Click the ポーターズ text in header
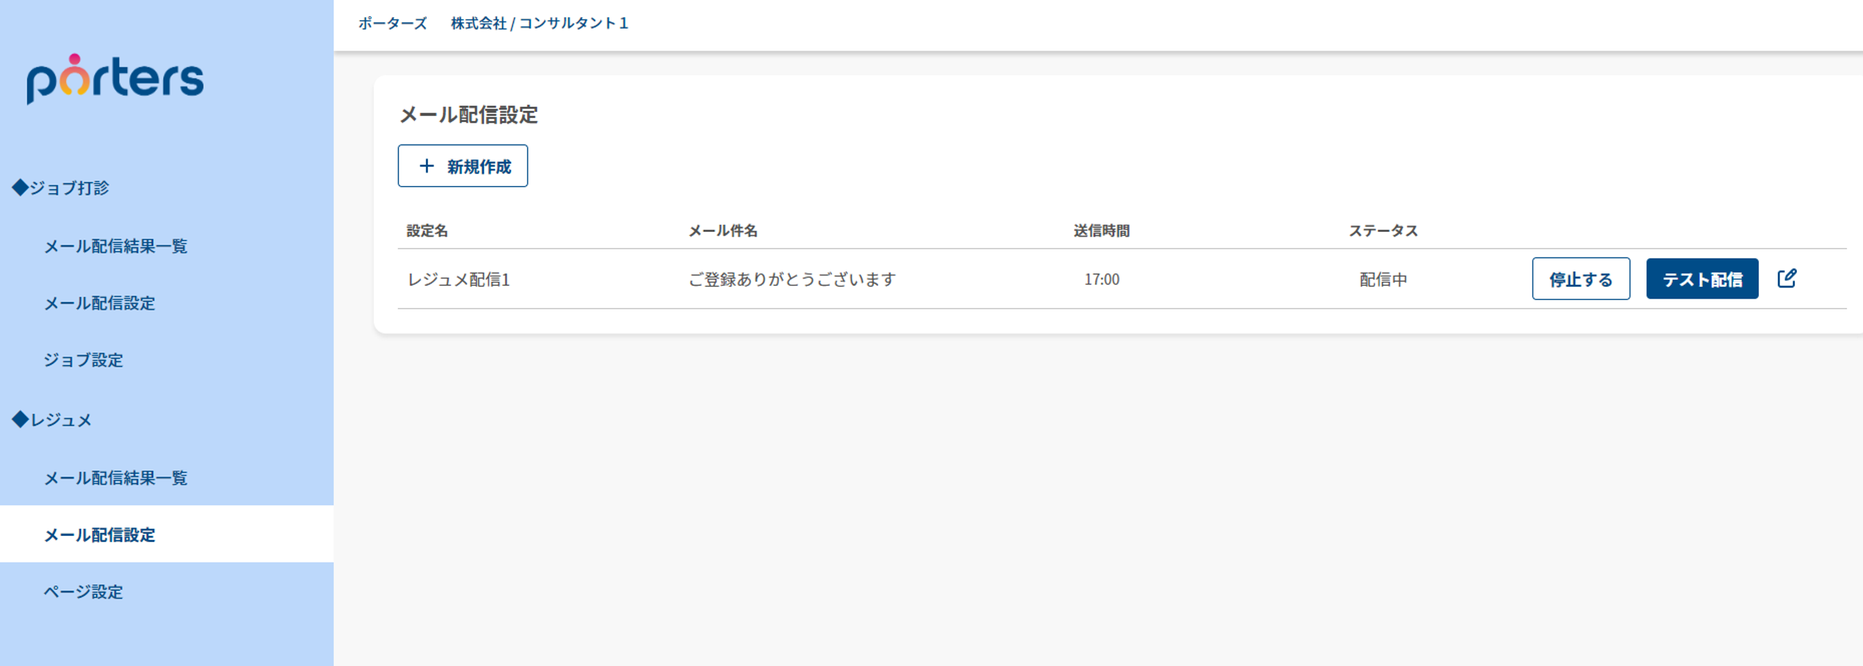This screenshot has height=666, width=1863. (393, 23)
